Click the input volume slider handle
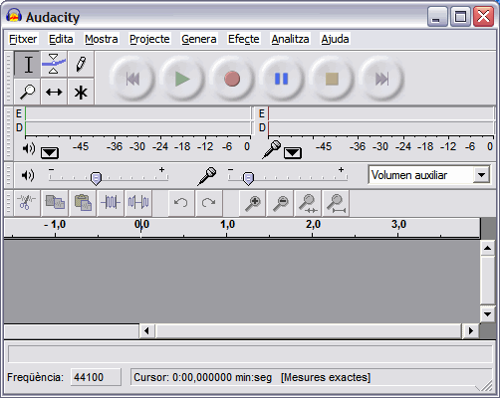Image resolution: width=500 pixels, height=398 pixels. click(x=248, y=178)
